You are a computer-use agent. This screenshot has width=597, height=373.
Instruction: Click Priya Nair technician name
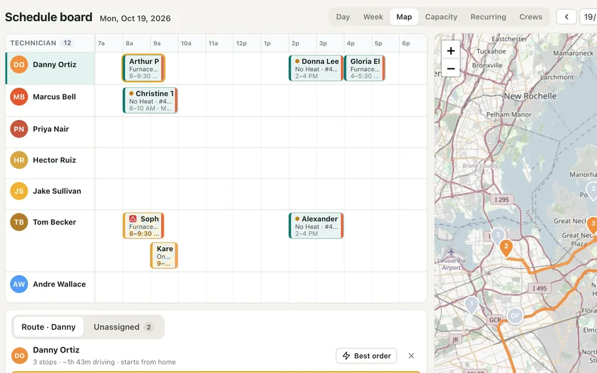50,129
